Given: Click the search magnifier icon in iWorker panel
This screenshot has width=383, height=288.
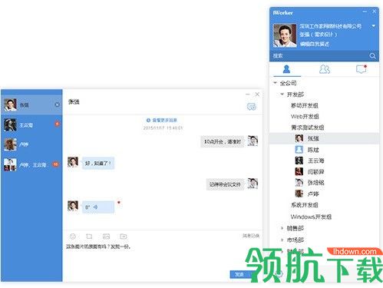Looking at the screenshot, I should 372,55.
